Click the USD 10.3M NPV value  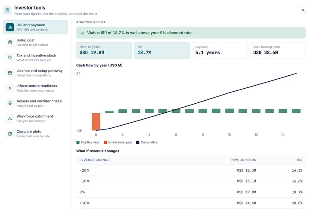[x=246, y=170]
